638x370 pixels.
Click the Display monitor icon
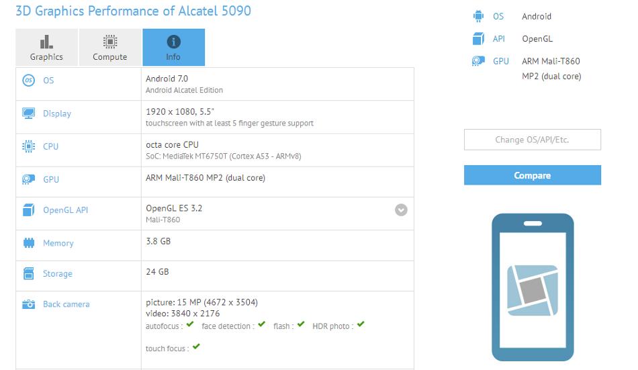point(28,113)
